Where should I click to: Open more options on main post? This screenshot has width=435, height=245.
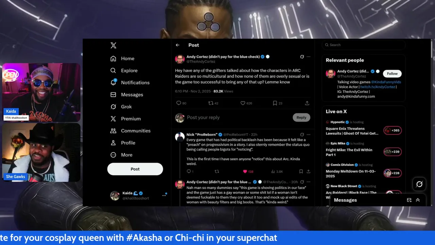[308, 57]
